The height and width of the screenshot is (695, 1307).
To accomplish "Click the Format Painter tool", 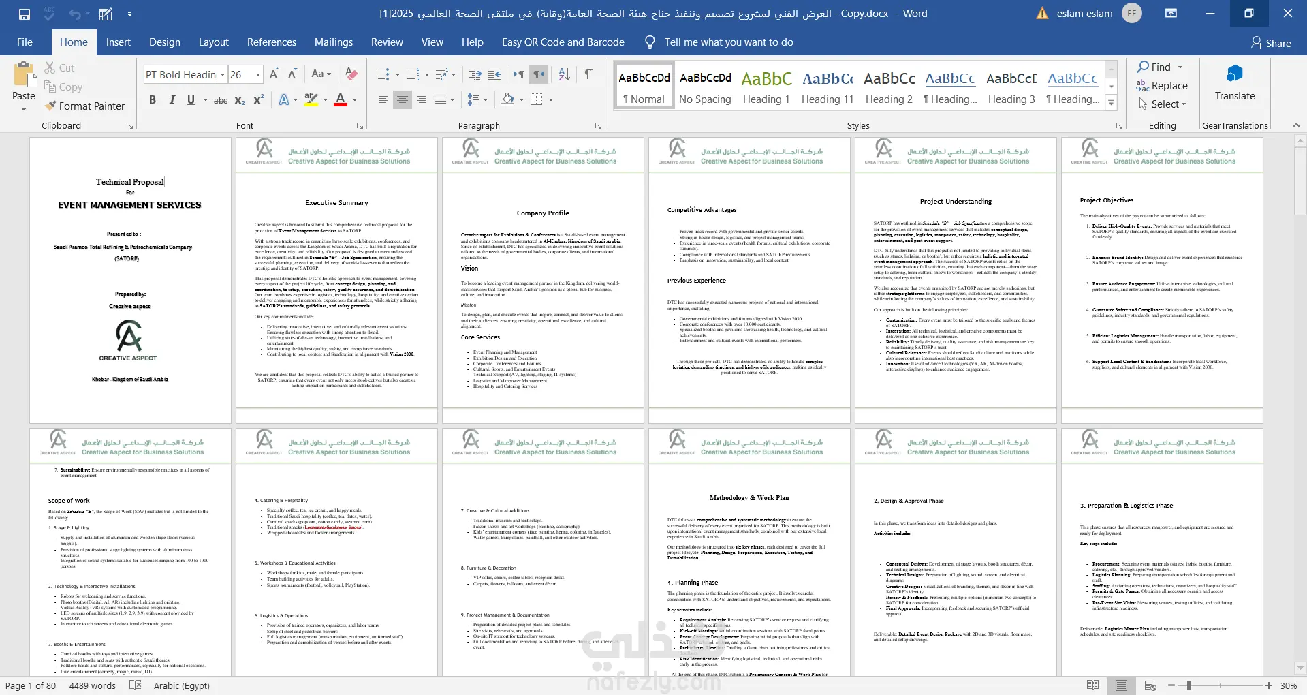I will click(85, 106).
